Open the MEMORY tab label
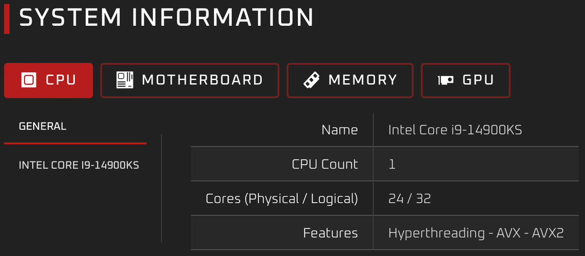Screen dimensions: 585x256 point(363,80)
